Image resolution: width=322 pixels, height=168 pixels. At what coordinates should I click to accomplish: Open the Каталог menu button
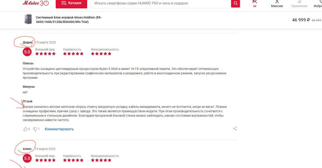(71, 3)
